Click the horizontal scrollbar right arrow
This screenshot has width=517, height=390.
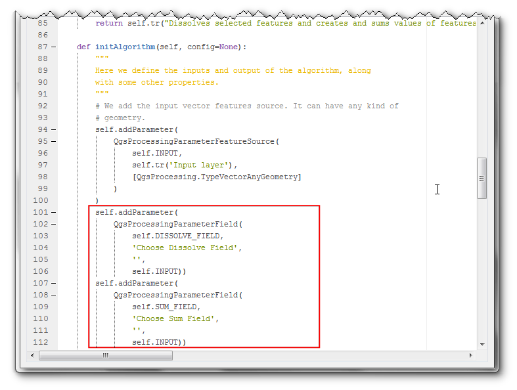click(470, 355)
